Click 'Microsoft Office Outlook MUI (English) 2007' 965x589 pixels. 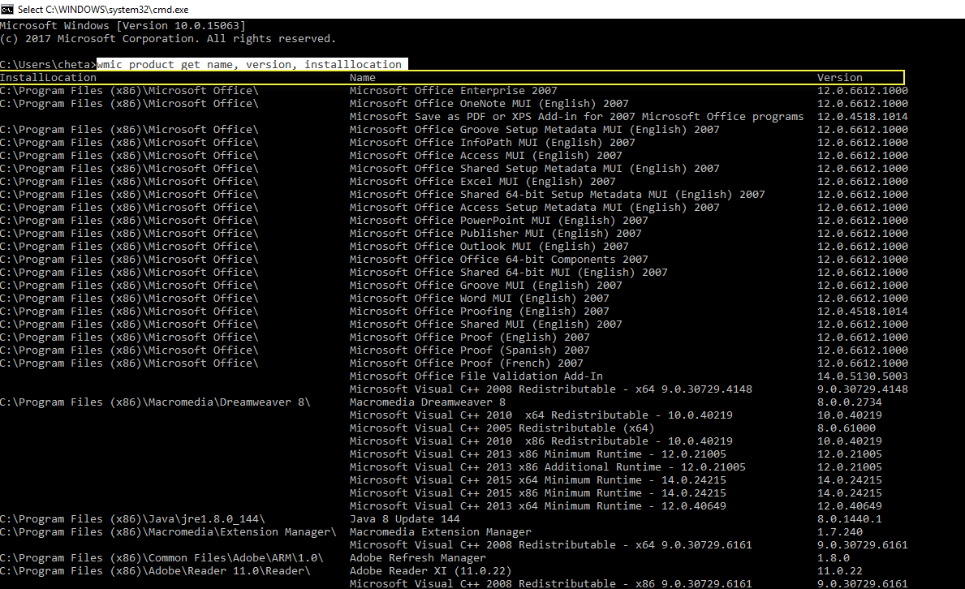click(x=489, y=246)
